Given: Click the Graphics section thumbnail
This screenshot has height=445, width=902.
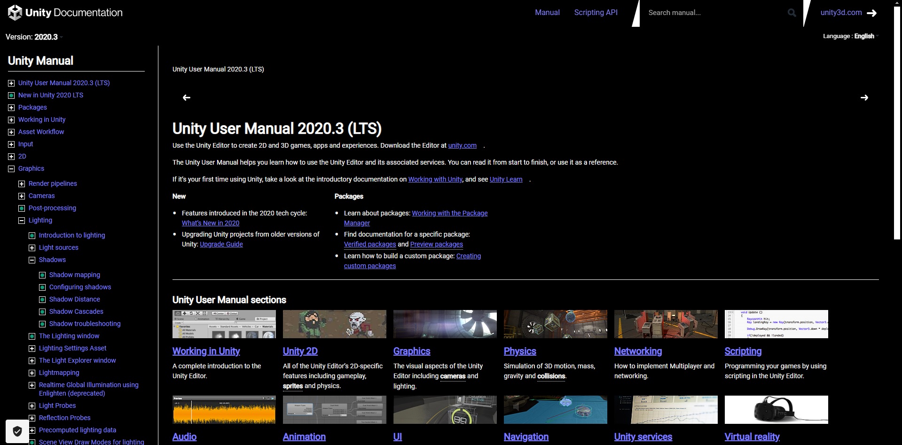Looking at the screenshot, I should [445, 324].
